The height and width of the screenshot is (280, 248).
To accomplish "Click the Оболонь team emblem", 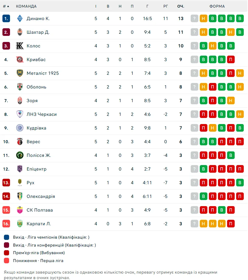I will click(x=20, y=87).
